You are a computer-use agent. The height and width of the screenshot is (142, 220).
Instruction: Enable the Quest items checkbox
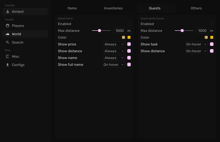129,24
